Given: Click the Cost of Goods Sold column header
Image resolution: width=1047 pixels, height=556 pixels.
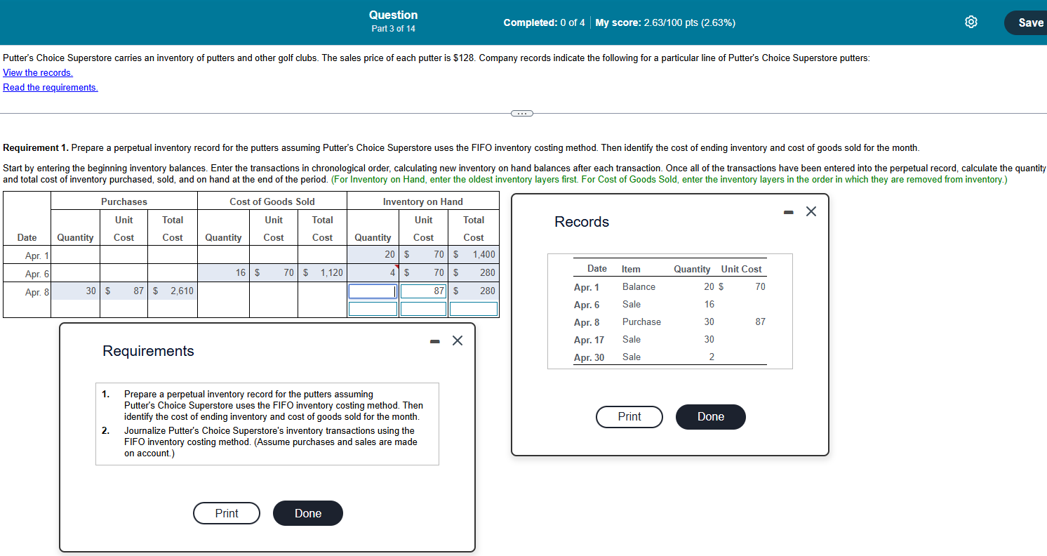Looking at the screenshot, I should click(272, 201).
